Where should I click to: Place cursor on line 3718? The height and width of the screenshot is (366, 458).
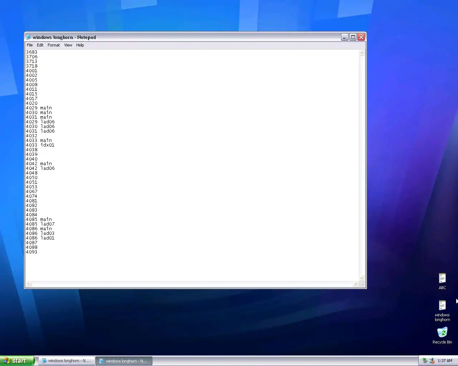pos(31,66)
